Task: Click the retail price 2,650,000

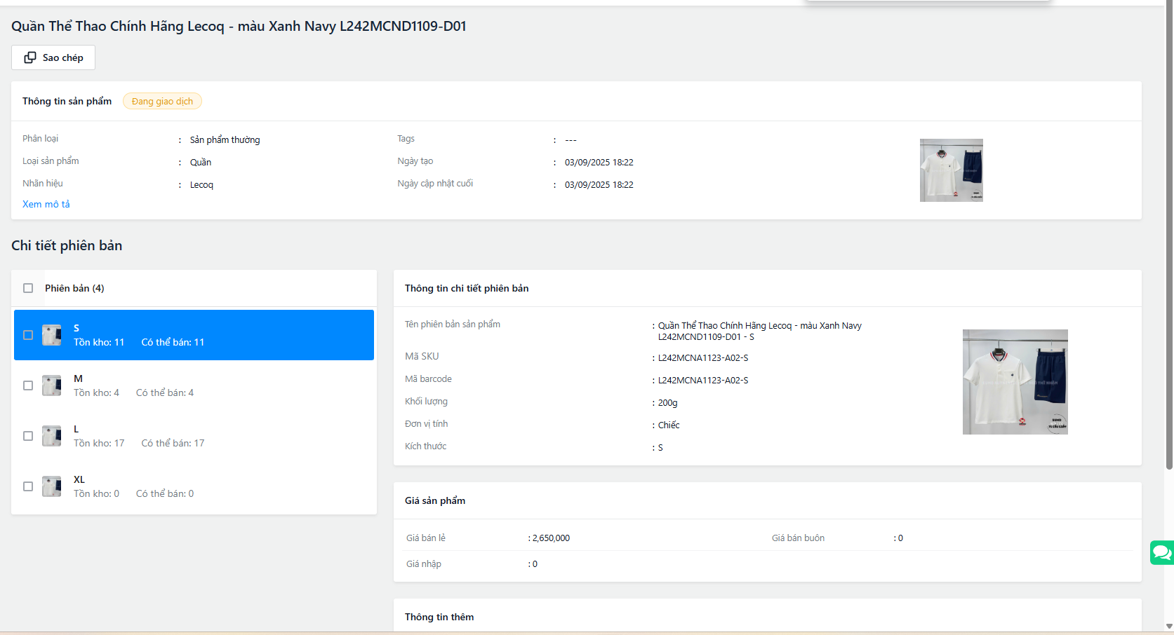Action: (x=551, y=538)
